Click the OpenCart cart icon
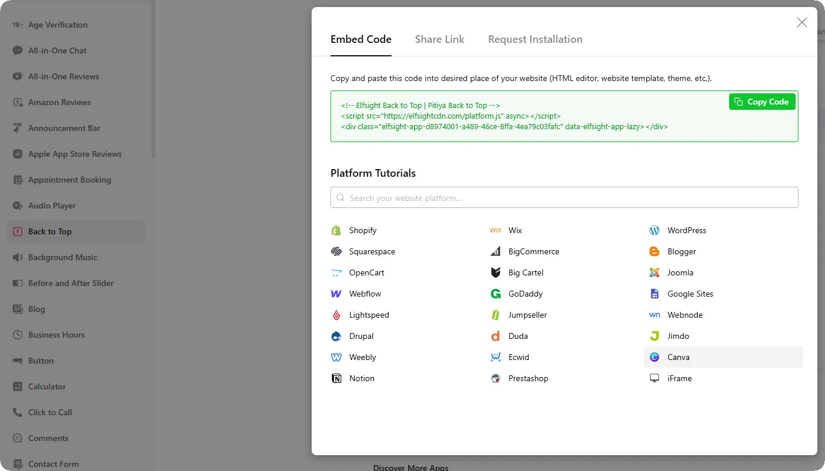Image resolution: width=825 pixels, height=471 pixels. (x=336, y=272)
